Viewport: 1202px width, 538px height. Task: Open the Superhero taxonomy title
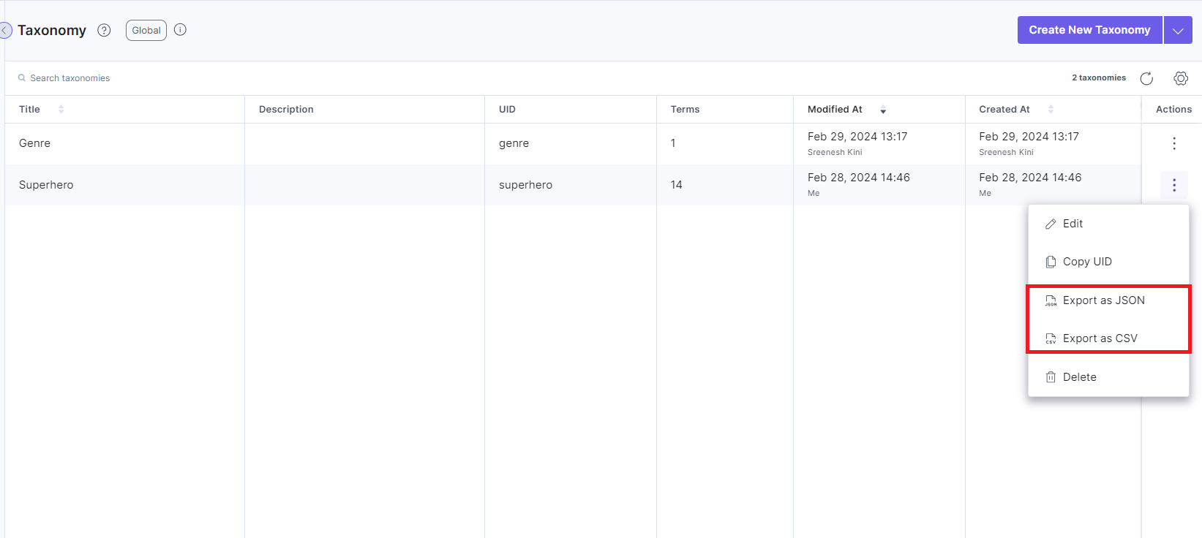[46, 185]
